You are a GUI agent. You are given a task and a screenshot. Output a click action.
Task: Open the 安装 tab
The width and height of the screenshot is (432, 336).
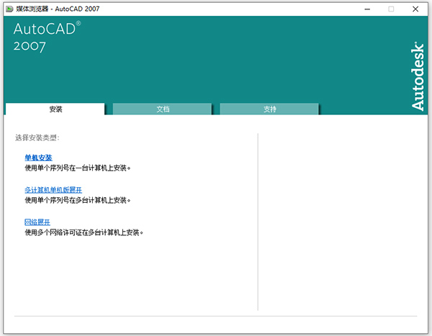tap(55, 109)
